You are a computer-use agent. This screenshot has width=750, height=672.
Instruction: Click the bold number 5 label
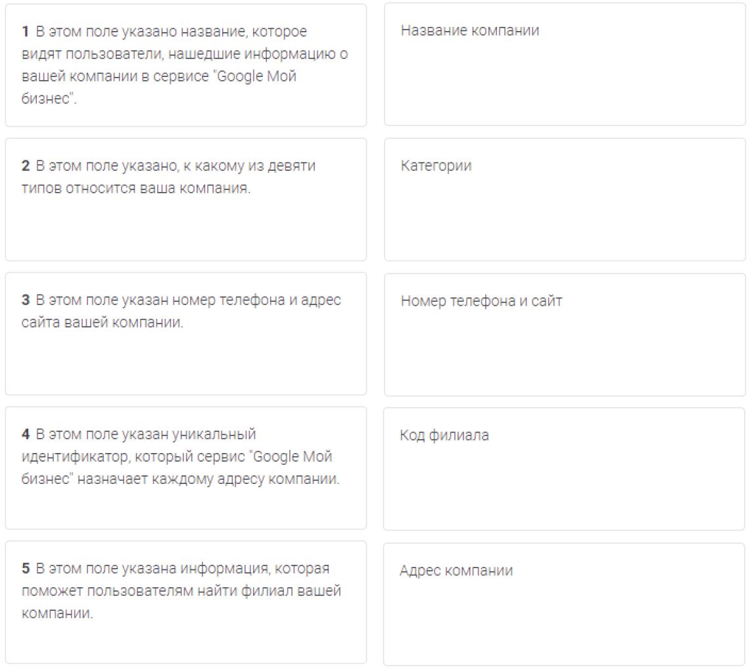(26, 569)
